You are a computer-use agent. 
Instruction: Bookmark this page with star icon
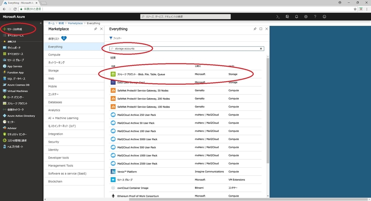[355, 9]
